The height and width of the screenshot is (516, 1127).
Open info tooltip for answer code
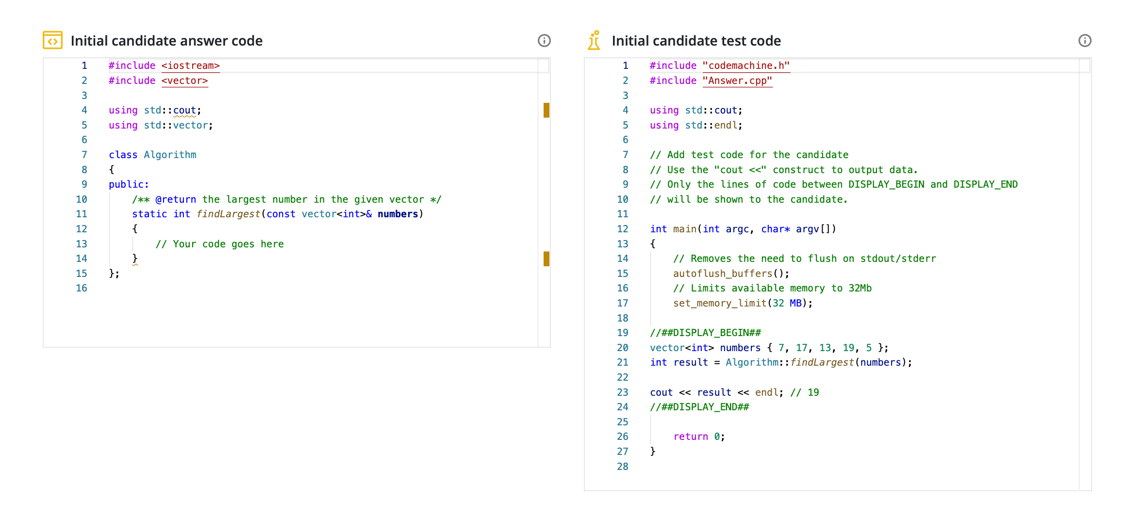(x=544, y=41)
